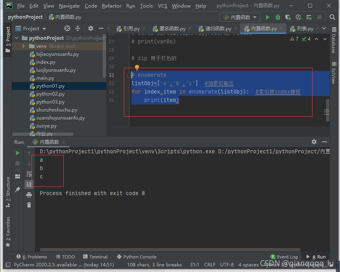Open the Refactor menu

(x=111, y=6)
